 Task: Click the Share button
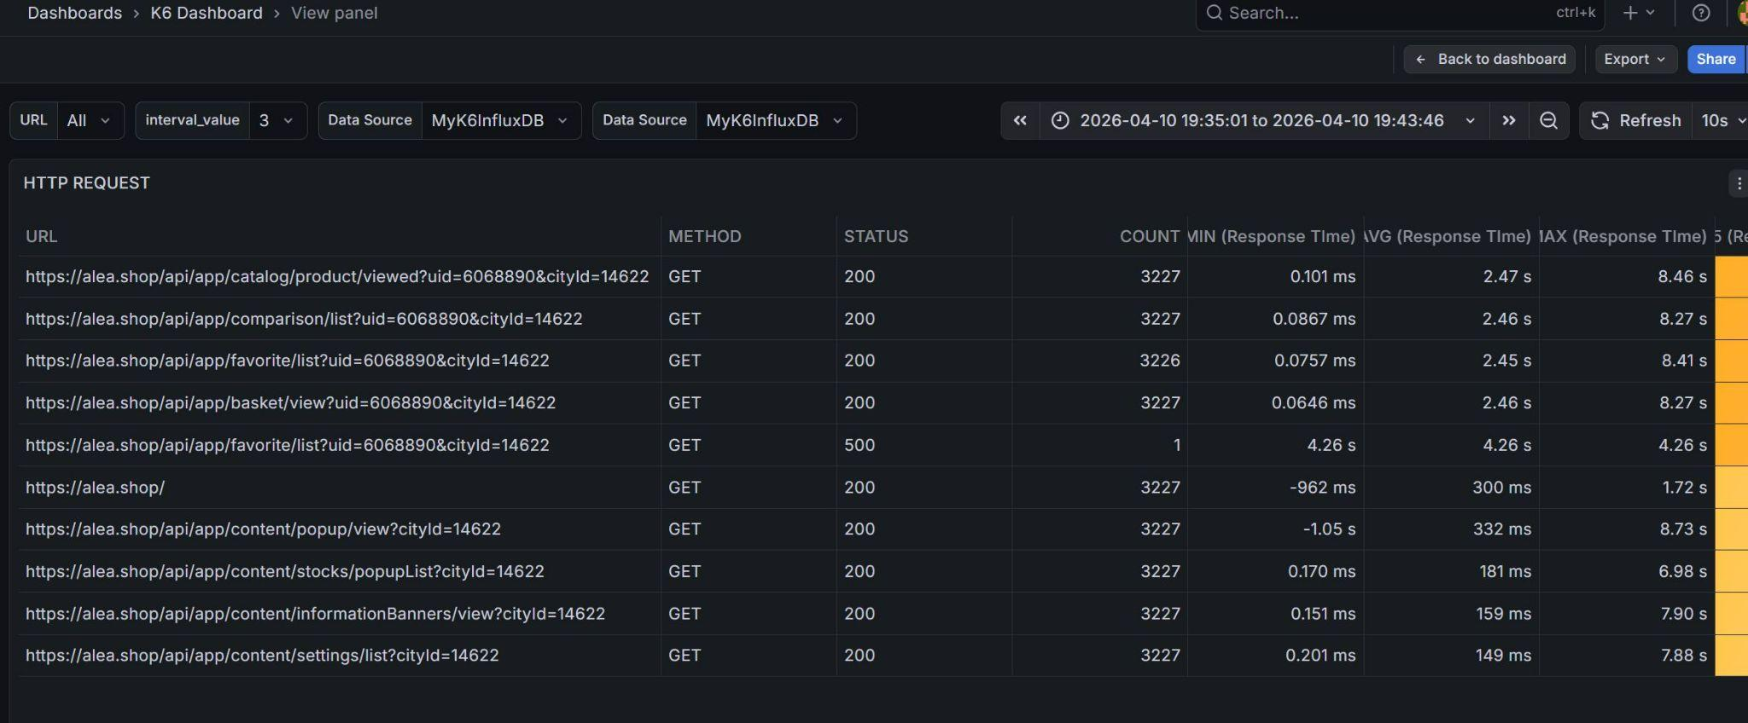(1716, 59)
